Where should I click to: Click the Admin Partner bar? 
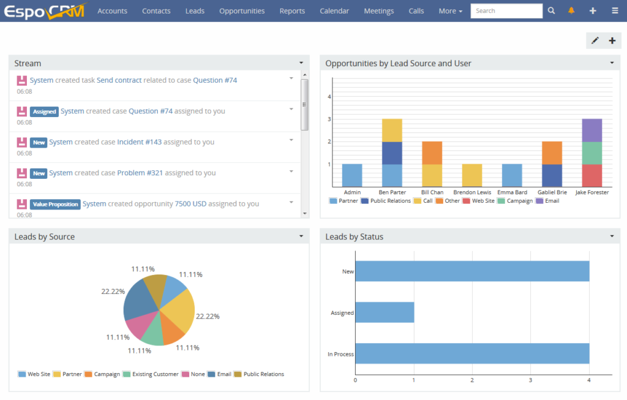352,175
